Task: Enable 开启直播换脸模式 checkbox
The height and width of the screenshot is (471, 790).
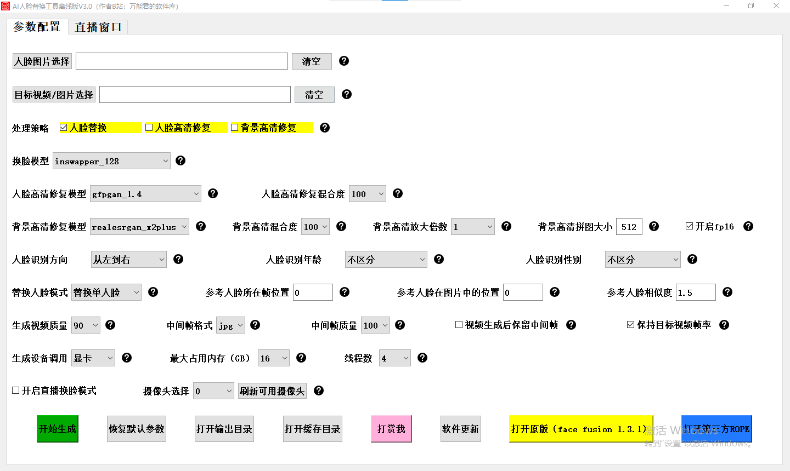Action: coord(15,390)
